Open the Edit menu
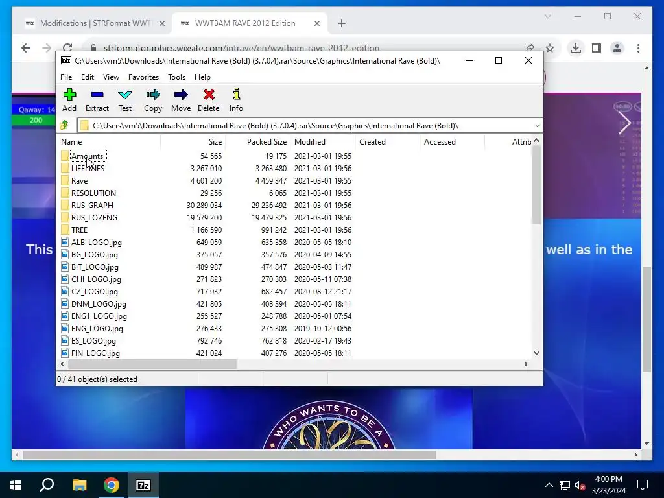This screenshot has height=498, width=664. pos(88,77)
